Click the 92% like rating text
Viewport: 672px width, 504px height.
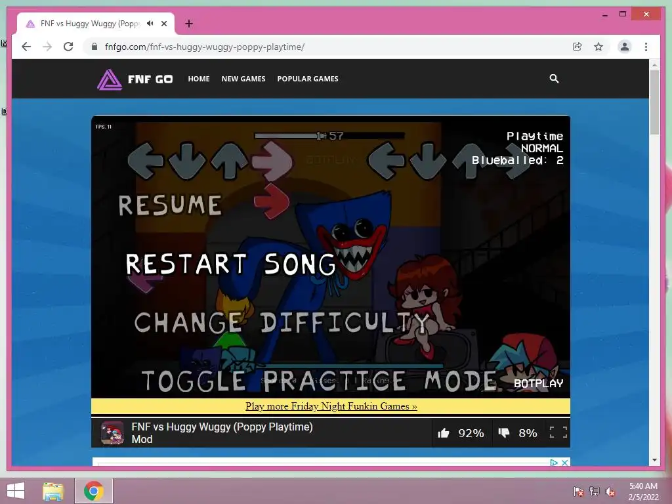471,433
